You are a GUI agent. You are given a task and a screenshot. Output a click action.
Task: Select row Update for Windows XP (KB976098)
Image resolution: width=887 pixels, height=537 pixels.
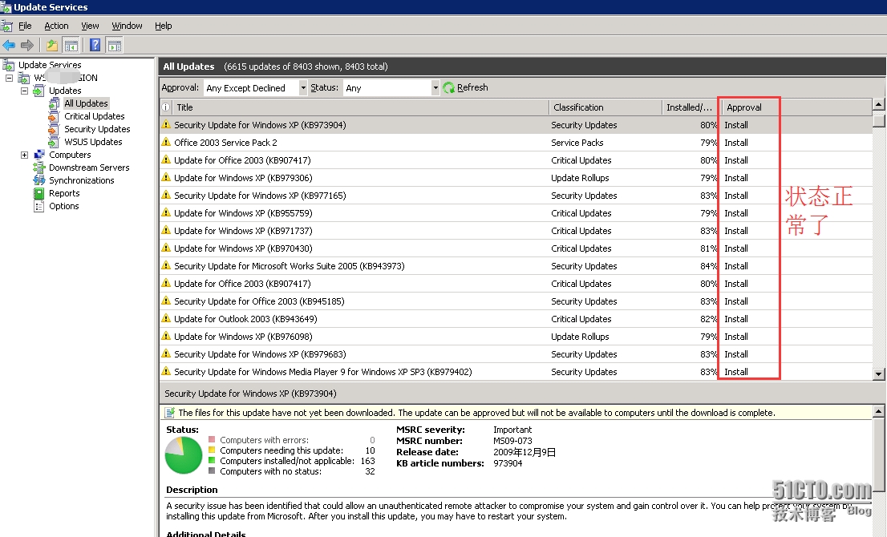[x=516, y=337]
